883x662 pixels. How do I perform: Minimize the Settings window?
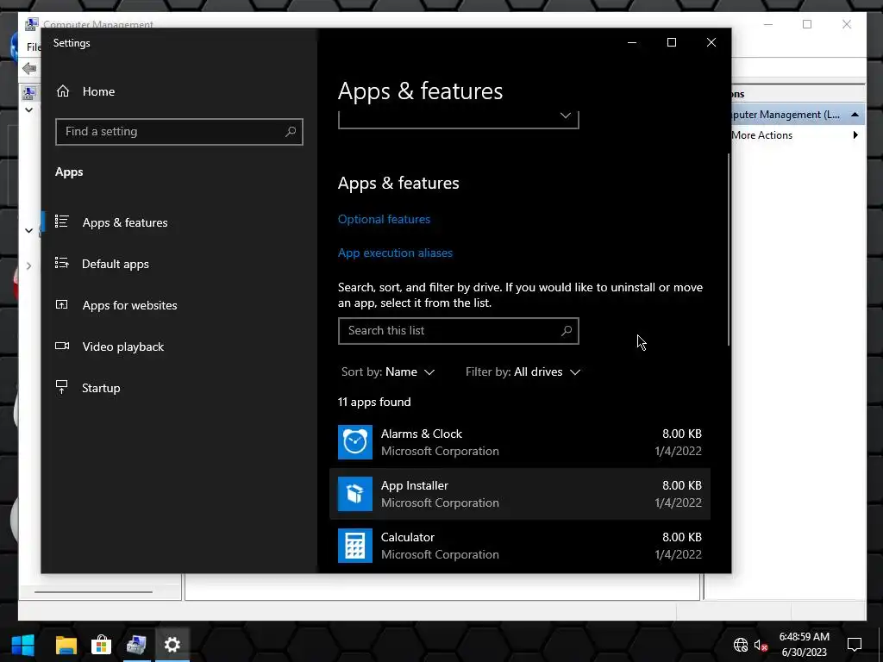[632, 43]
